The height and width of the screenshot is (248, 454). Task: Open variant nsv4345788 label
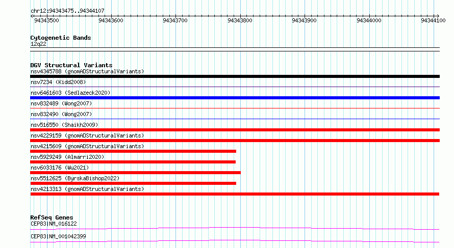tap(87, 71)
